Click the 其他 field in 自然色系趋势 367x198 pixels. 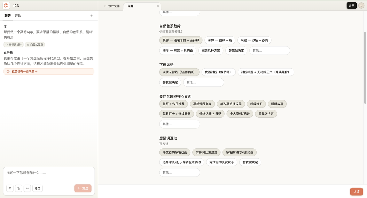tap(270, 51)
